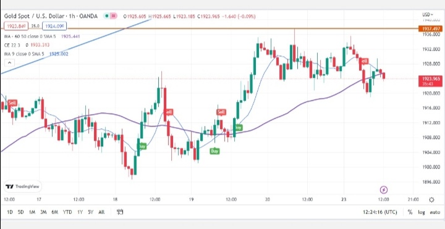Select the 3M time range
This screenshot has height=229, width=445.
pyautogui.click(x=43, y=212)
